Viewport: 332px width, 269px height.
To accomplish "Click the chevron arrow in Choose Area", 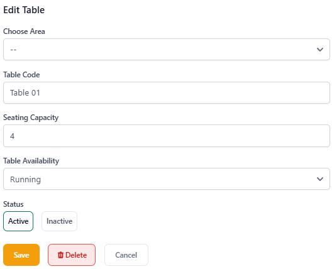I will 320,50.
